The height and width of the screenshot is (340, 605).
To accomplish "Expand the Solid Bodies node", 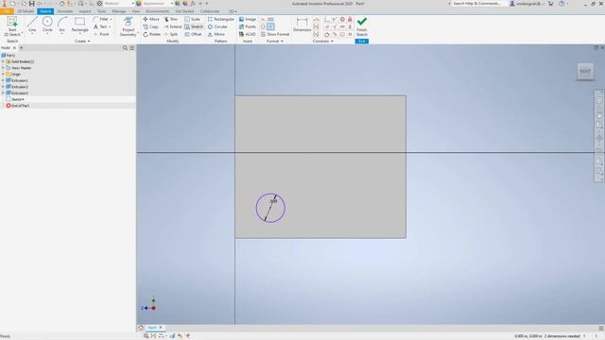I will pos(3,61).
